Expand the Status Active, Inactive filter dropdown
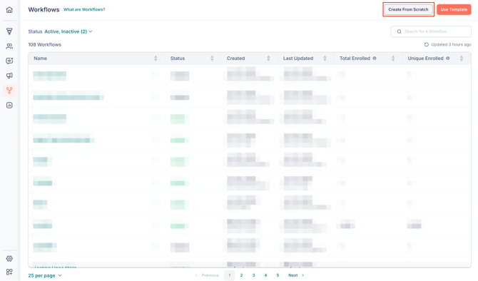 [x=68, y=31]
